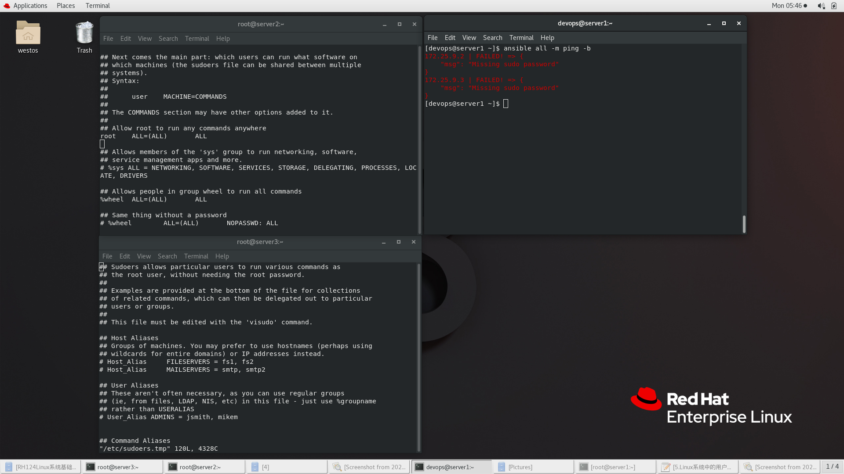Click the devops@server1 shell prompt cursor
Screen dimensions: 844x474
click(506, 104)
